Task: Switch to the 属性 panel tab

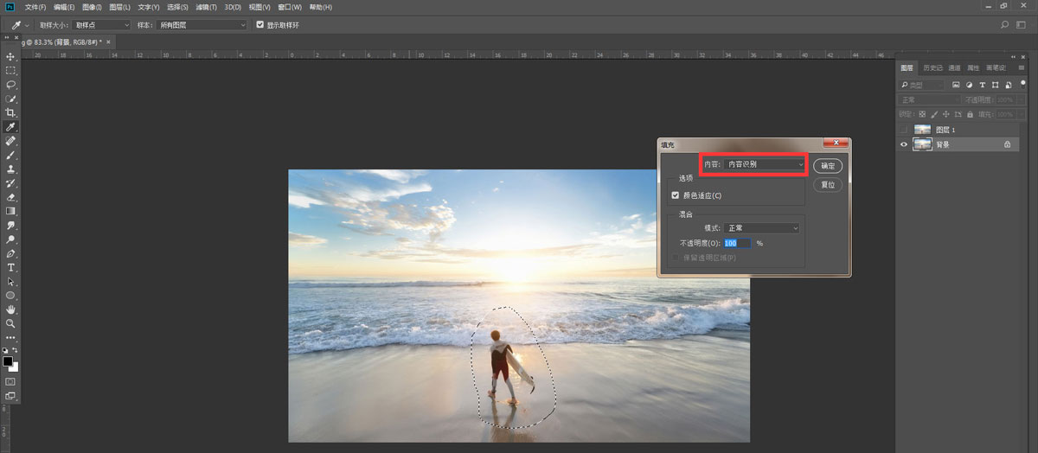Action: tap(973, 67)
